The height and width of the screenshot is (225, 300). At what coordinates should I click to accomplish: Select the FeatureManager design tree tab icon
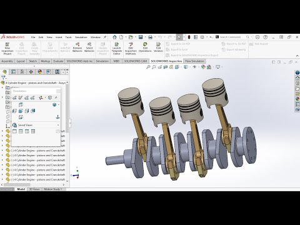tap(5, 72)
